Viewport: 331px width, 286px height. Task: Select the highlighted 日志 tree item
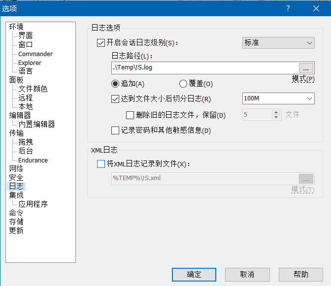(x=16, y=186)
